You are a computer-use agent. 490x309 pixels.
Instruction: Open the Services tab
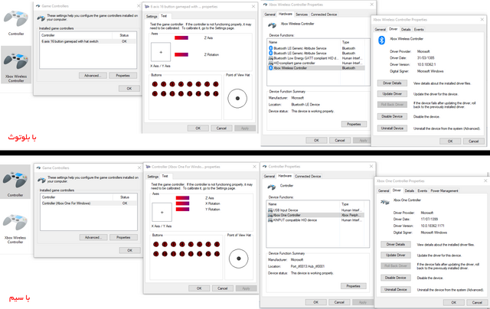[302, 15]
